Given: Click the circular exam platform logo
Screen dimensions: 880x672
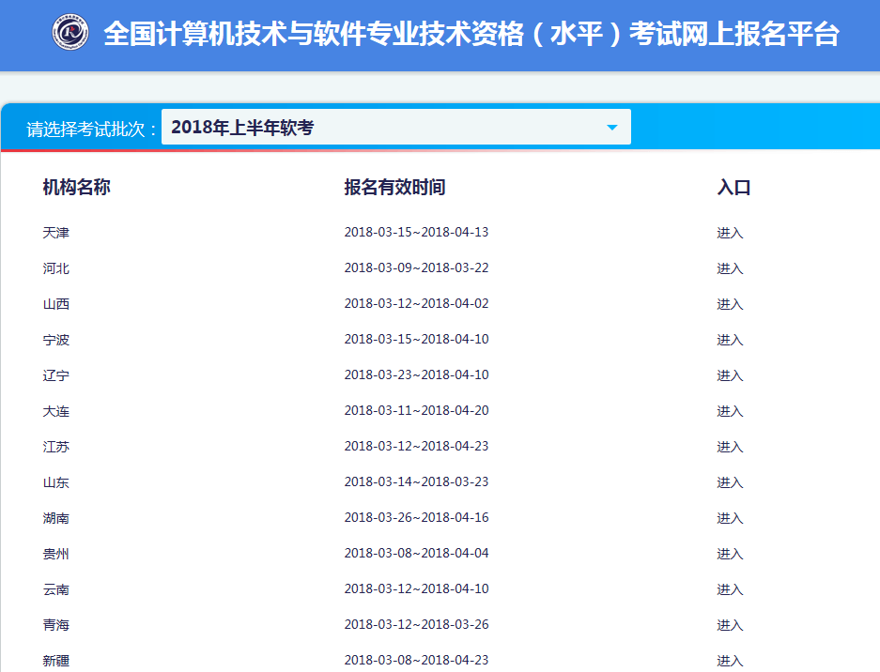Looking at the screenshot, I should coord(70,32).
